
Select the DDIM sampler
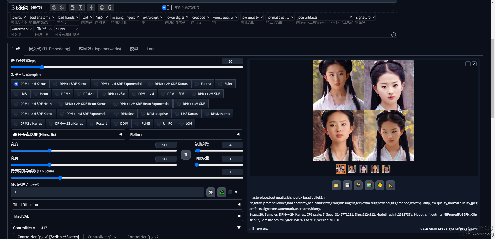click(121, 123)
